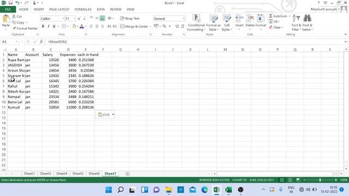Switch to the REVIEW tab

[x=116, y=9]
